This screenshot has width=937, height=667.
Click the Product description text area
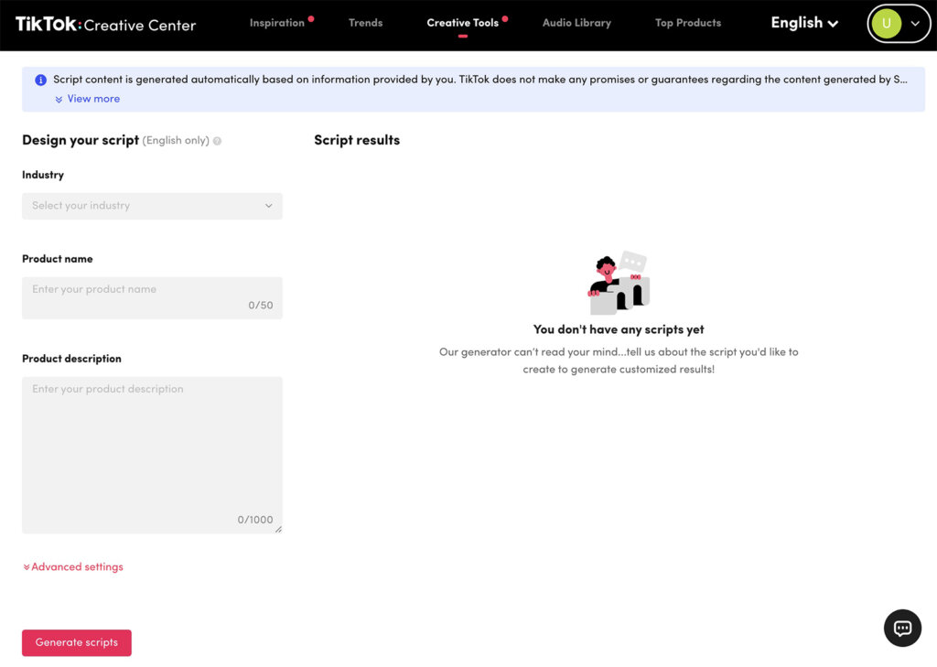tap(152, 448)
